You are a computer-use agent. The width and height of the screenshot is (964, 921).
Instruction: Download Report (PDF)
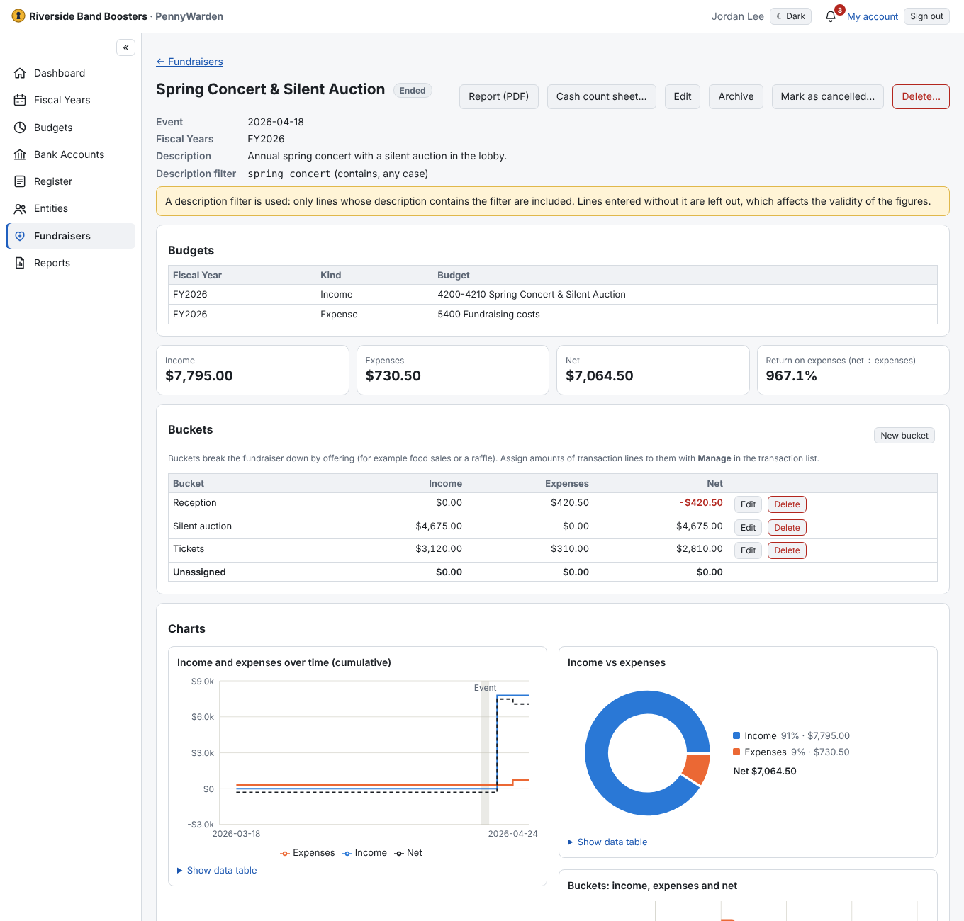coord(499,96)
